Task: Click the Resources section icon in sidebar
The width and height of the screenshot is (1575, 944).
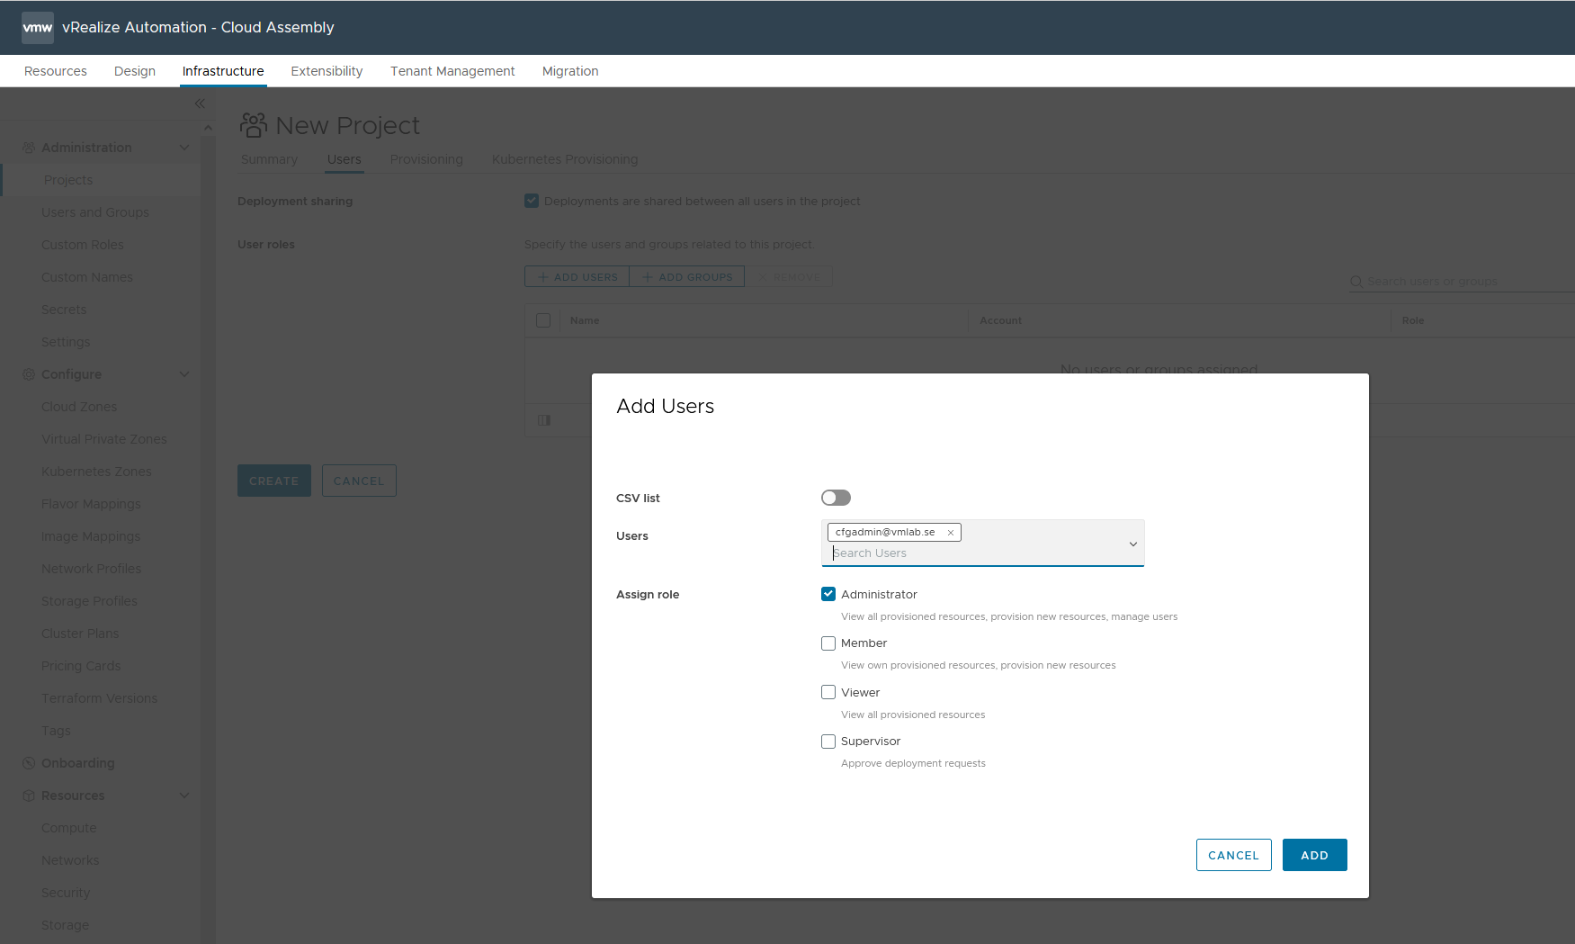Action: pos(29,796)
